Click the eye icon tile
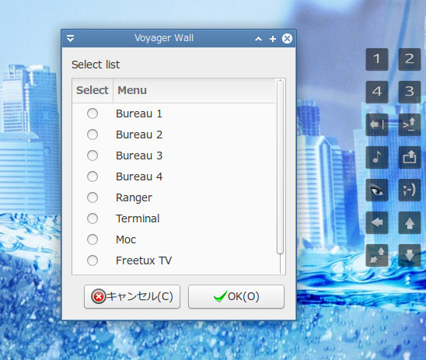The height and width of the screenshot is (360, 426). 377,190
